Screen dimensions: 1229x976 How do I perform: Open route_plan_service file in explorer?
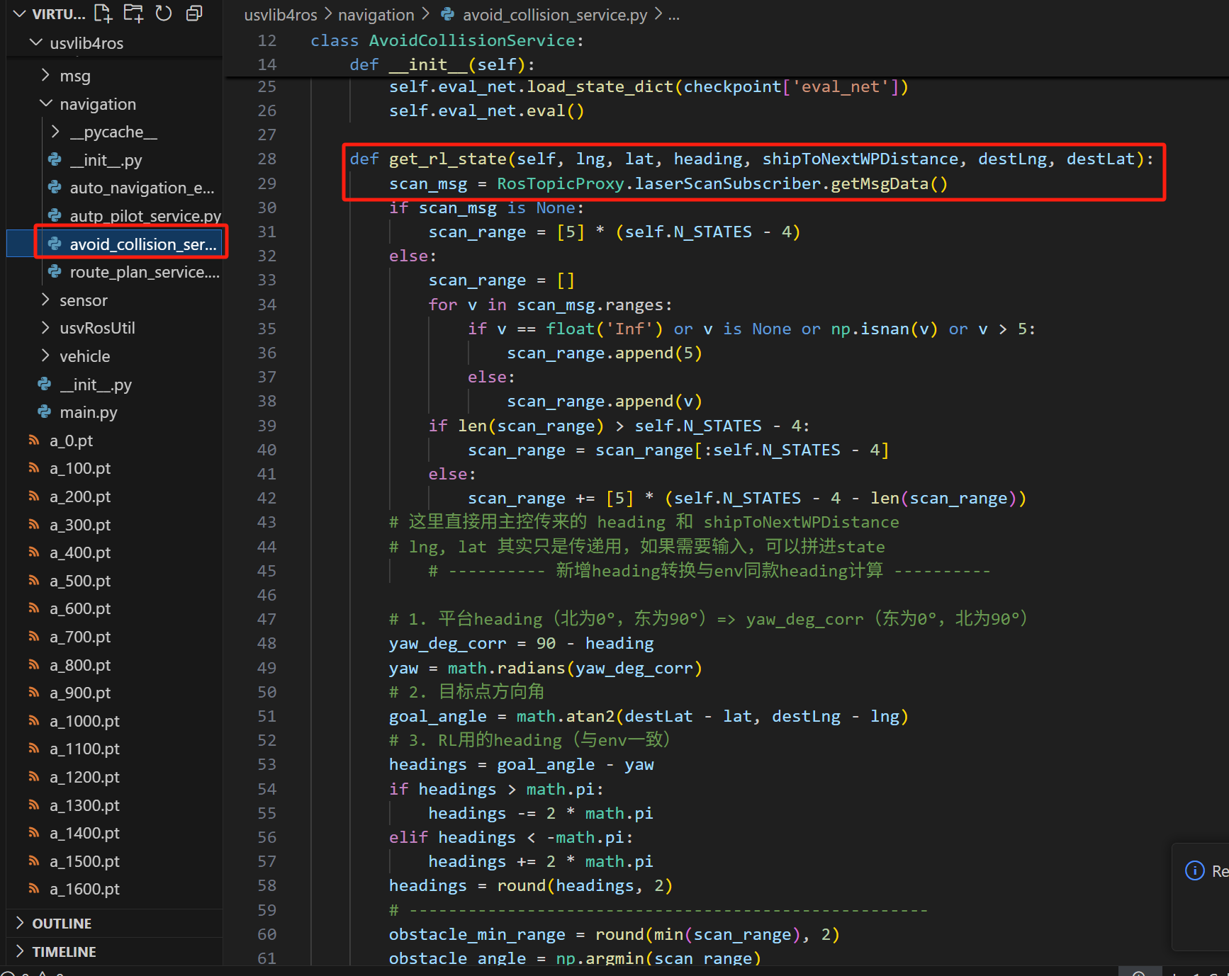coord(144,273)
